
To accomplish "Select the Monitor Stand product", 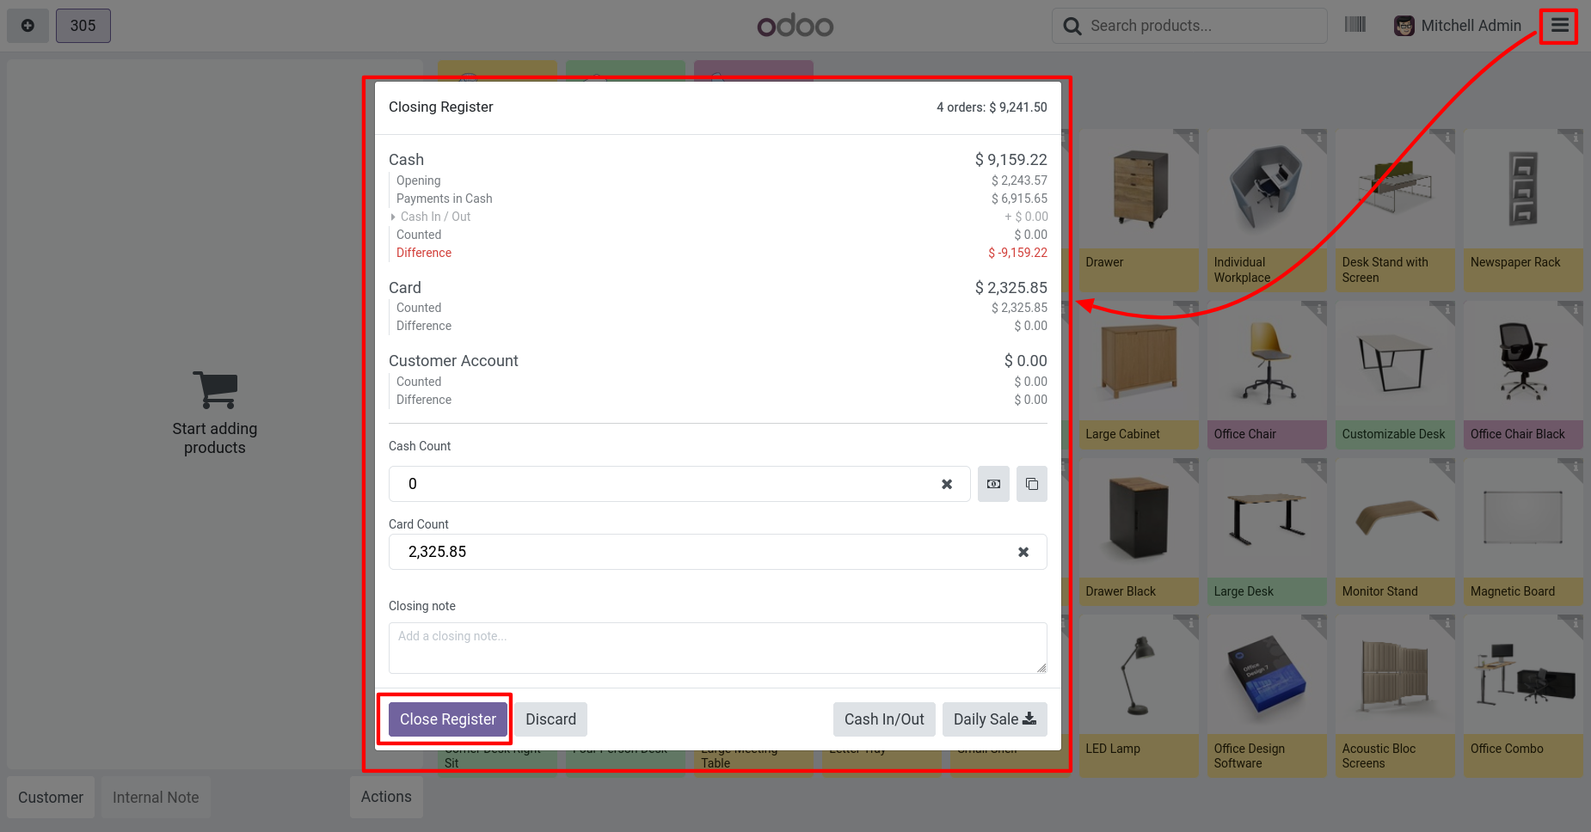I will 1395,532.
